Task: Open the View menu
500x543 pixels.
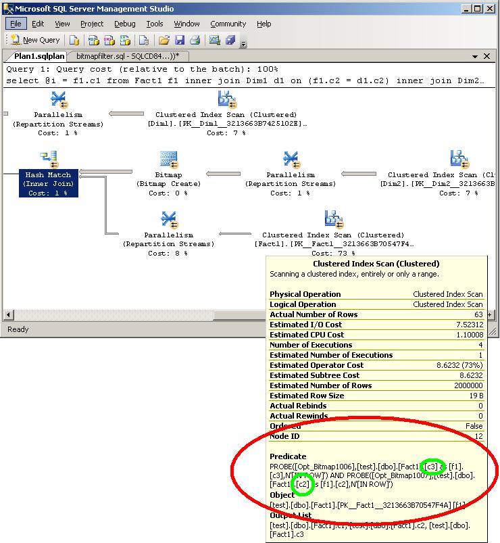Action: 62,24
